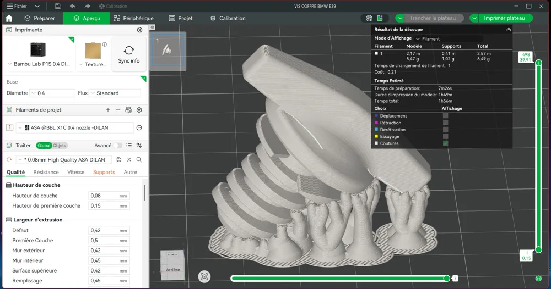The image size is (551, 289).
Task: Select the Global process toggle
Action: (x=44, y=146)
